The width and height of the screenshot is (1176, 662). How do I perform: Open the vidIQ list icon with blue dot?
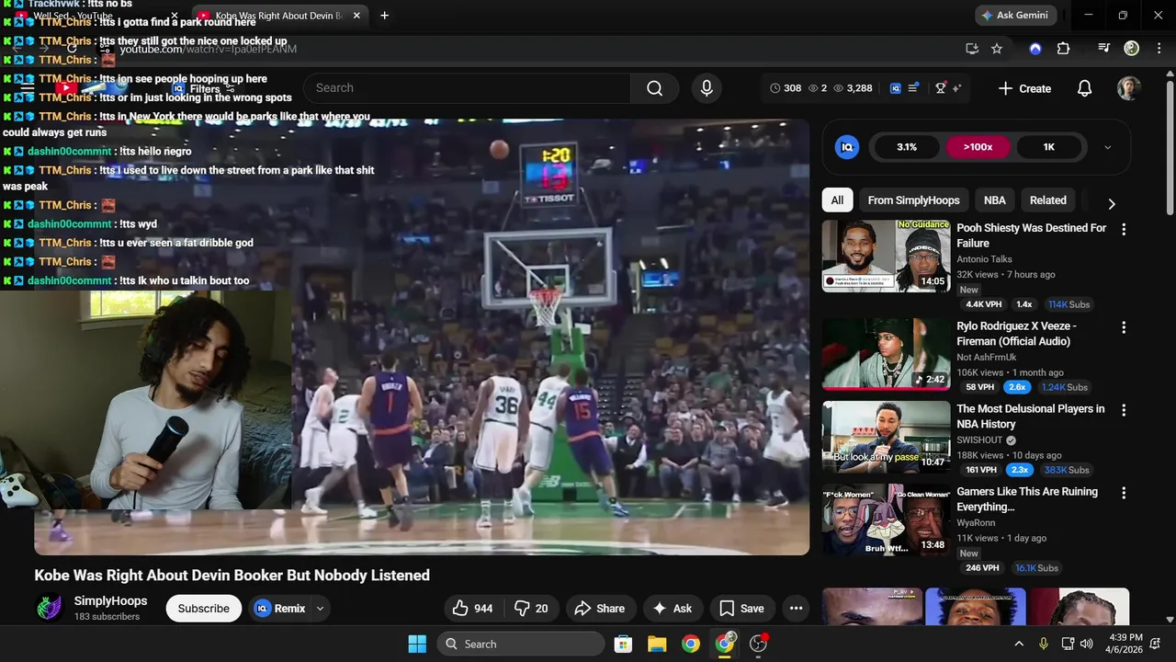click(914, 88)
